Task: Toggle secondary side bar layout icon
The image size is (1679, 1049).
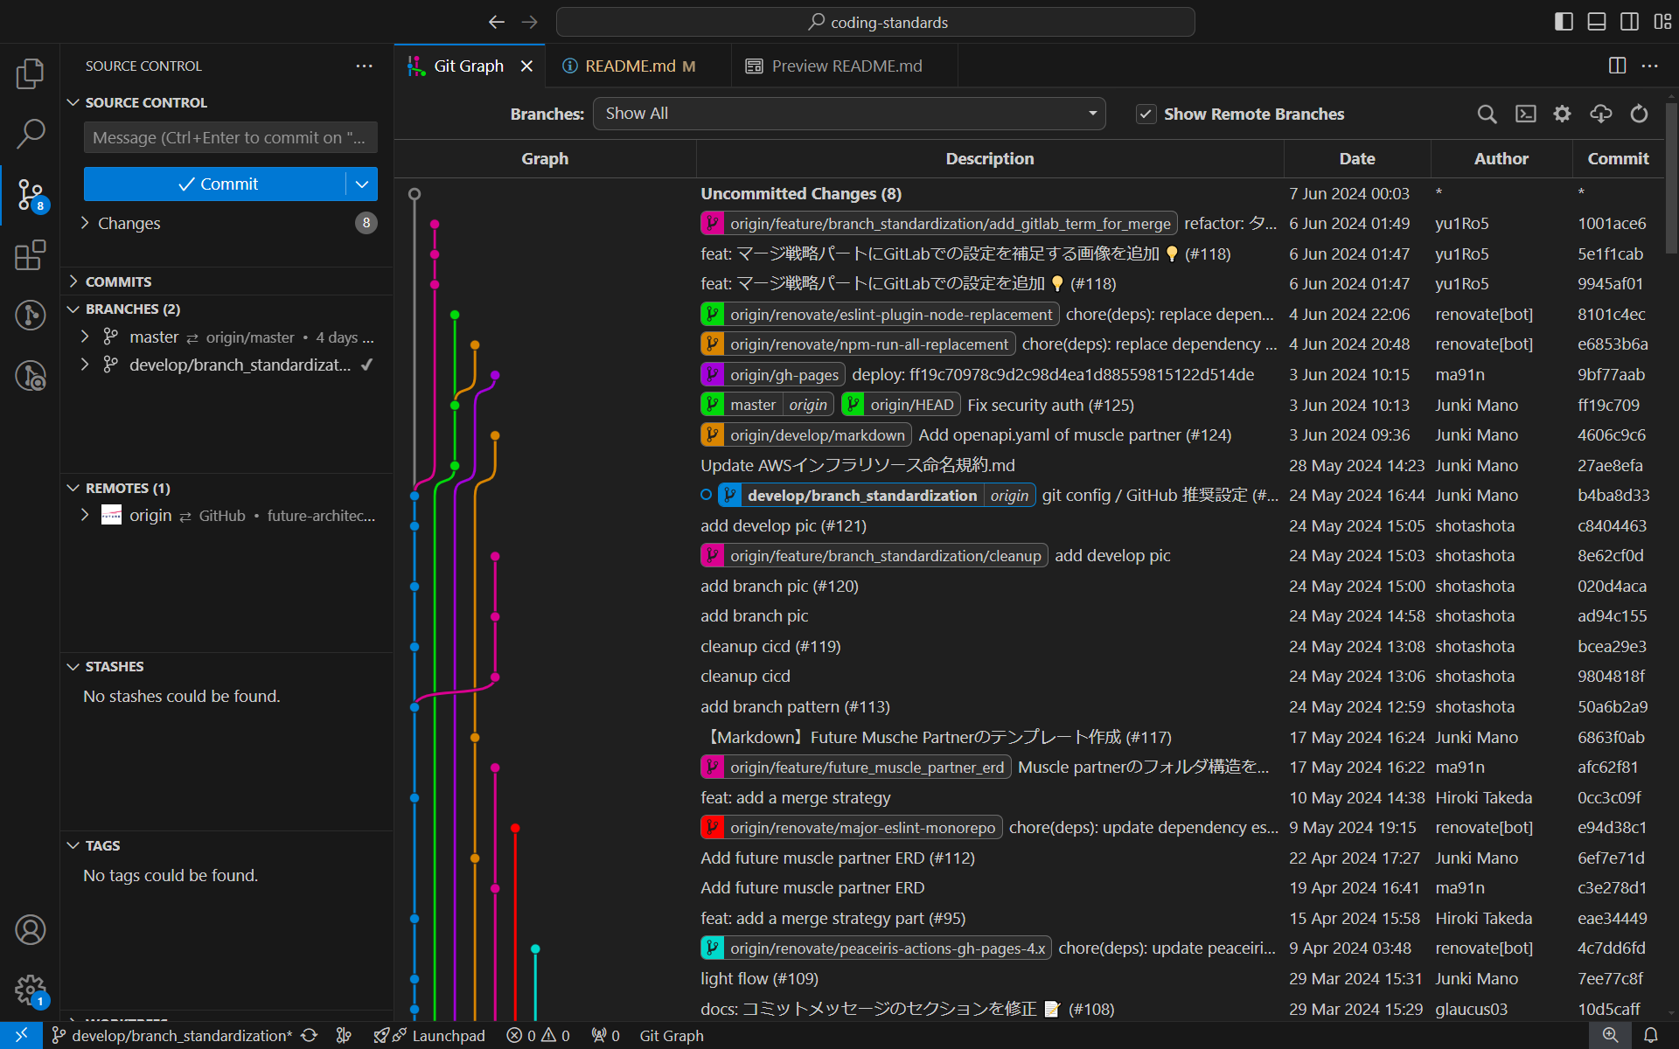Action: pos(1629,22)
